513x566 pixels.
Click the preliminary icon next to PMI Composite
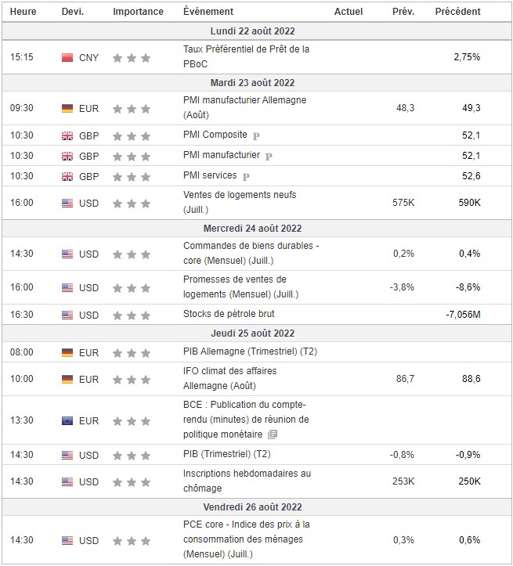(256, 135)
